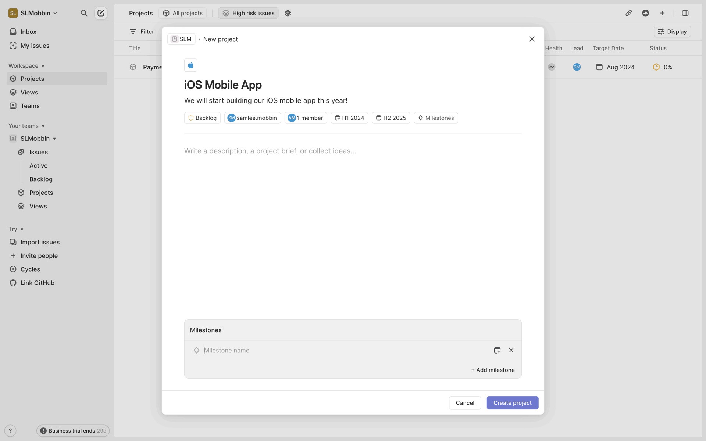Change project lead samlee.mobbin
Viewport: 706px width, 441px height.
pyautogui.click(x=253, y=118)
